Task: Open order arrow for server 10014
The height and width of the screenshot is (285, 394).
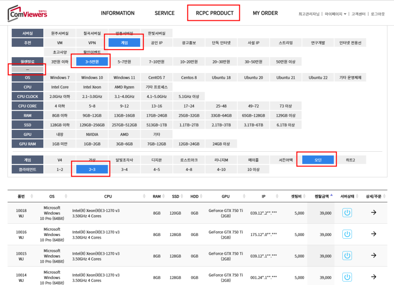Action: [373, 277]
